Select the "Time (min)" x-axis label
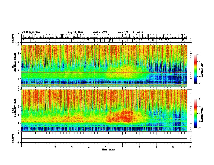 108,150
